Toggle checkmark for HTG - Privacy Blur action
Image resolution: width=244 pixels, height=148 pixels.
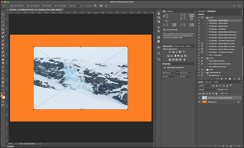pyautogui.click(x=199, y=55)
